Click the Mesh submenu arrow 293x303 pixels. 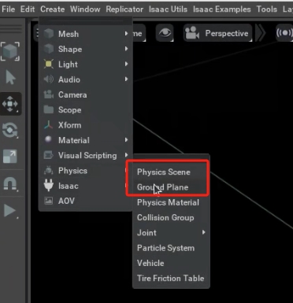[126, 34]
